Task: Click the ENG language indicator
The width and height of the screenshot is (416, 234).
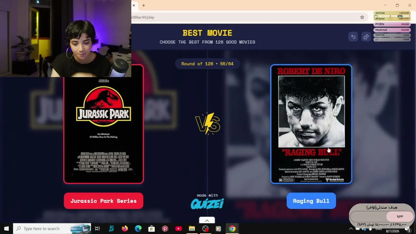Action: coord(379,229)
